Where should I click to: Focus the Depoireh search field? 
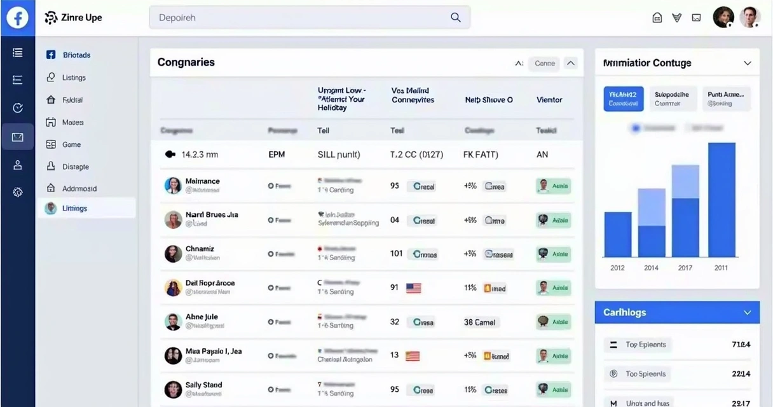[x=310, y=18]
